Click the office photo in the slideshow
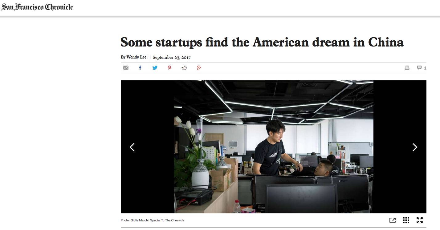This screenshot has height=230, width=440. (x=273, y=147)
